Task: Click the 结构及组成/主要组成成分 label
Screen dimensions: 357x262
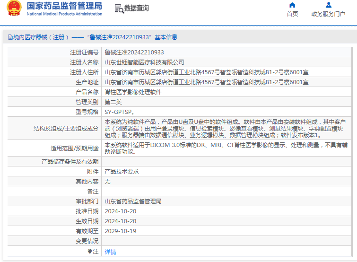Action: (66, 128)
